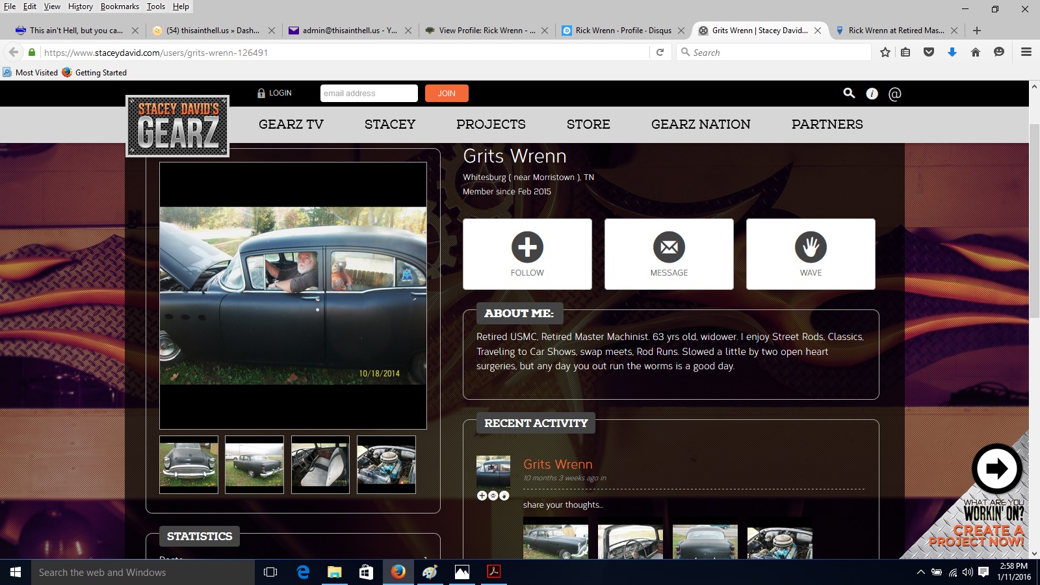Click in the email address field

pos(369,94)
